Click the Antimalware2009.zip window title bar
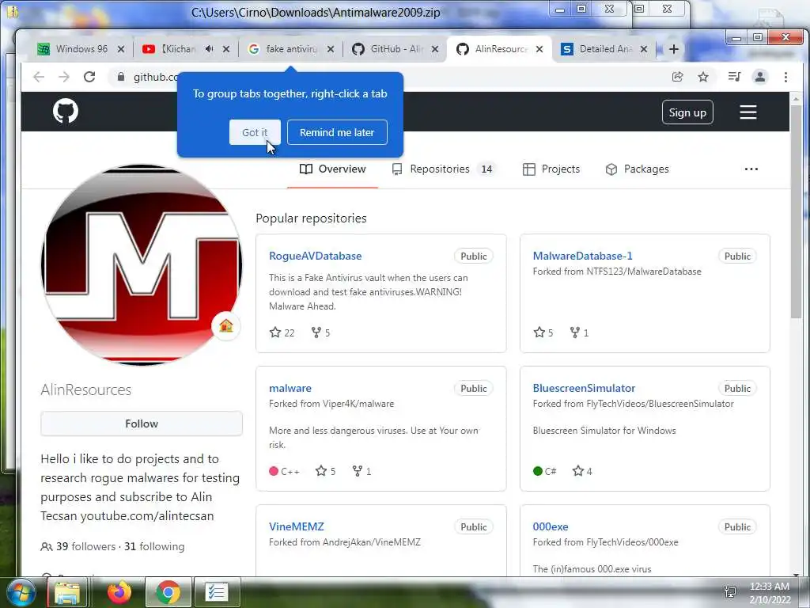Image resolution: width=810 pixels, height=608 pixels. [x=316, y=13]
